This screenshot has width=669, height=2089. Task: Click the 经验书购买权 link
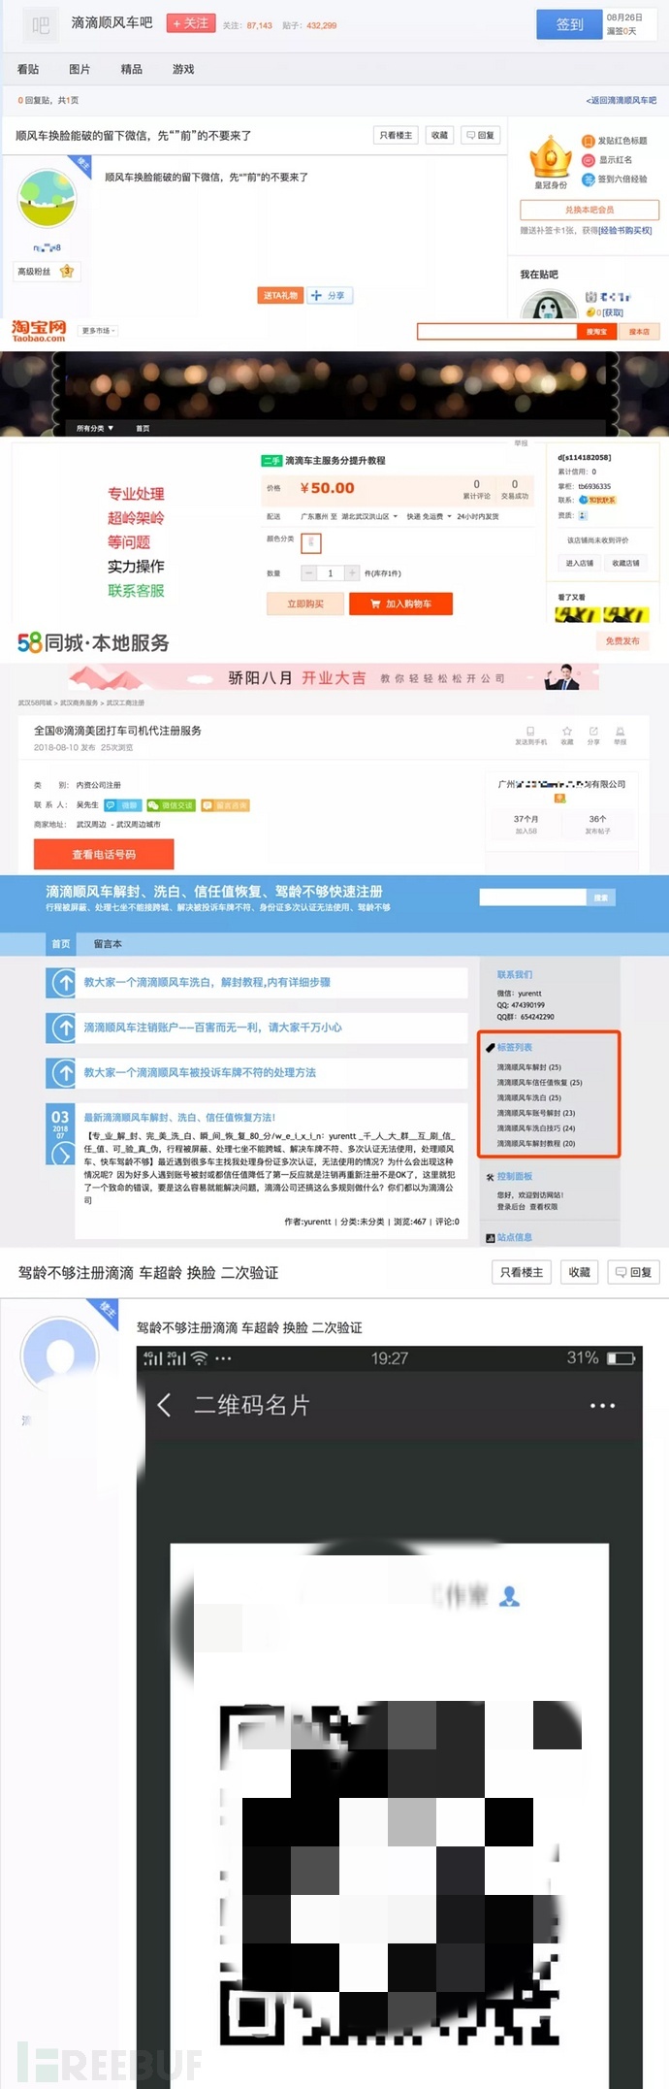625,231
